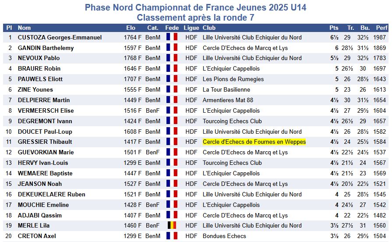Click the highlighted Cercle d'Echecs de Fournes en Weppes
Viewport: 392px width, 242px height.
point(254,142)
